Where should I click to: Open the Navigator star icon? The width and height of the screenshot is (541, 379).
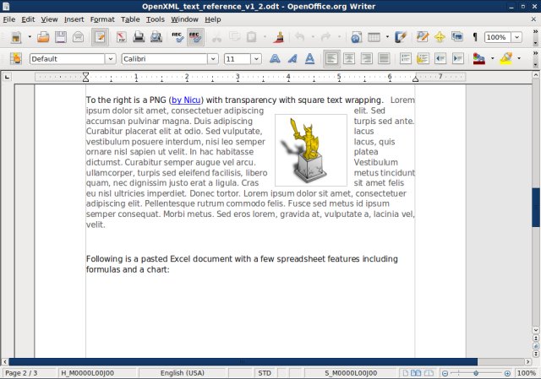pos(440,37)
